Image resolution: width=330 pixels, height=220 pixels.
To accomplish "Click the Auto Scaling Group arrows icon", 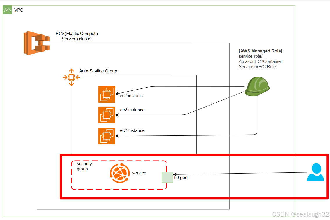I will [71, 77].
